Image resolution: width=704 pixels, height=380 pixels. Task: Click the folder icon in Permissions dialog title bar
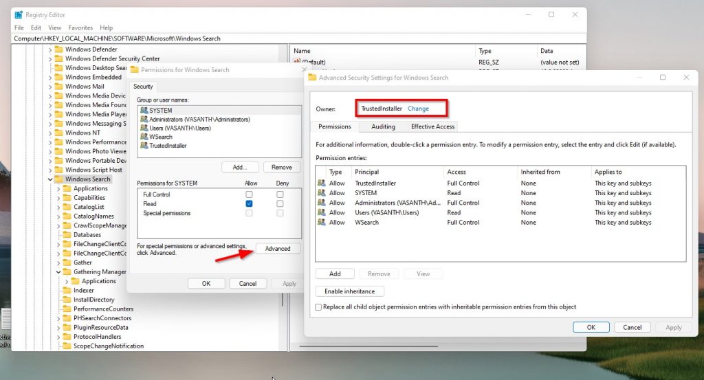[x=134, y=69]
